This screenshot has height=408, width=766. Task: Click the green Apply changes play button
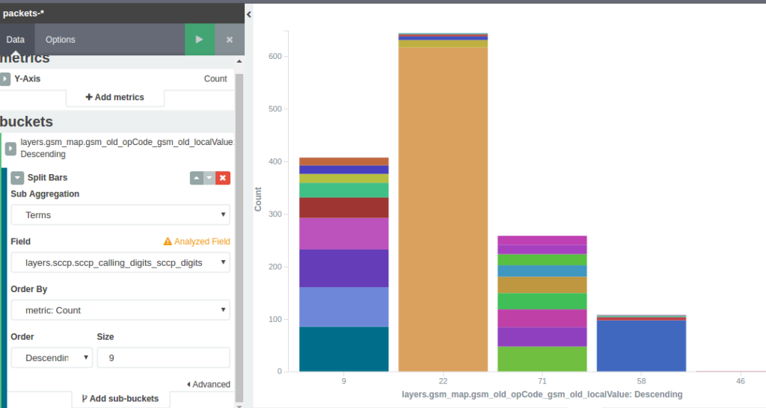pyautogui.click(x=199, y=40)
